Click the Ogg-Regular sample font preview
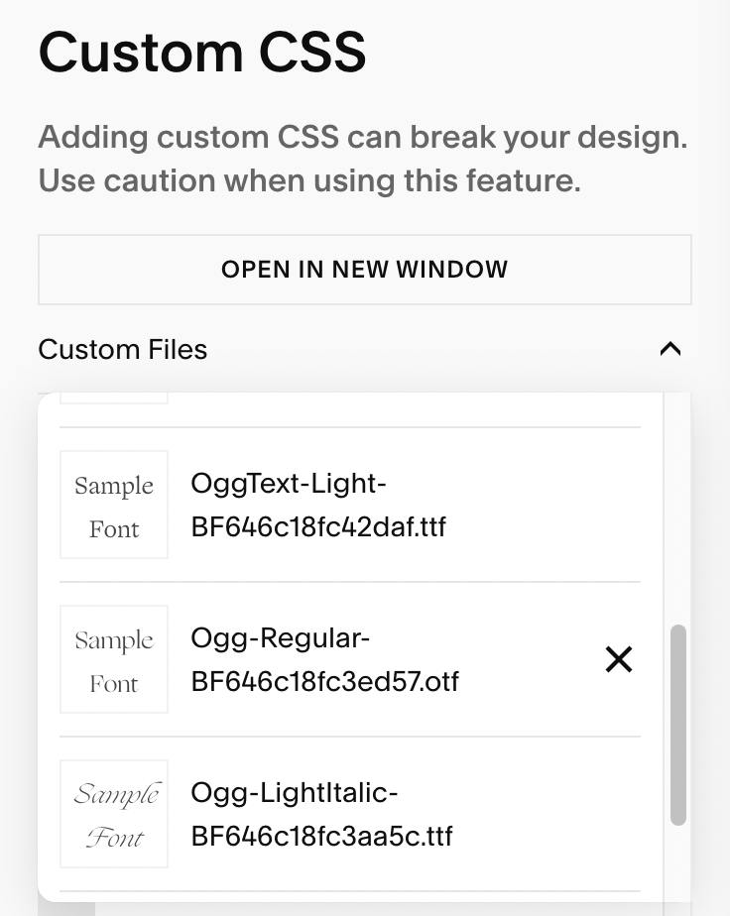This screenshot has width=730, height=916. click(x=114, y=659)
